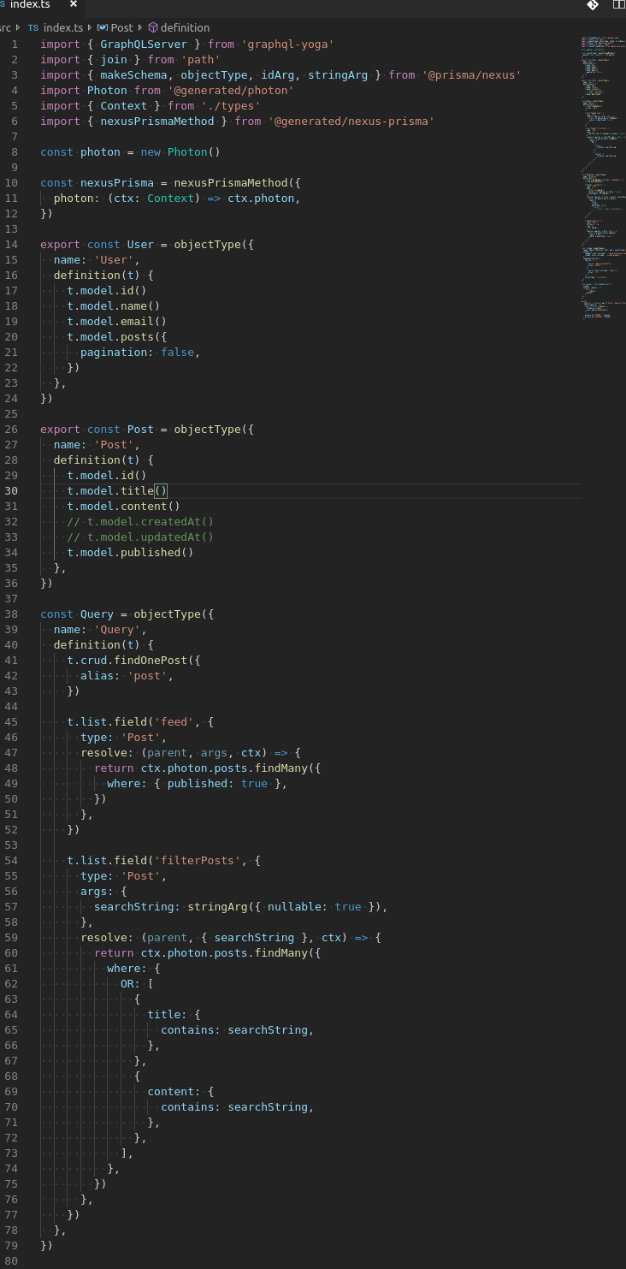Viewport: 626px width, 1269px height.
Task: Click the TS file icon in breadcrumbs
Action: 33,27
